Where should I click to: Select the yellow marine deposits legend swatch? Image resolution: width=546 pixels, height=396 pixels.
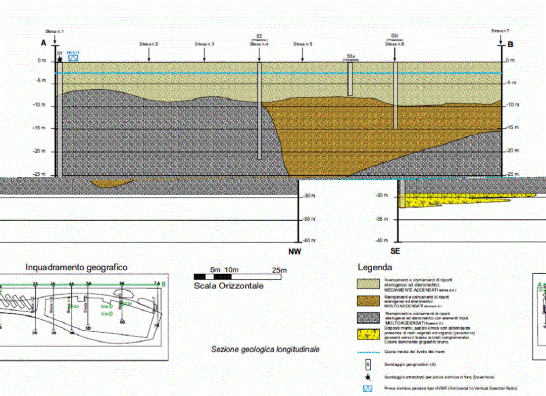(368, 335)
